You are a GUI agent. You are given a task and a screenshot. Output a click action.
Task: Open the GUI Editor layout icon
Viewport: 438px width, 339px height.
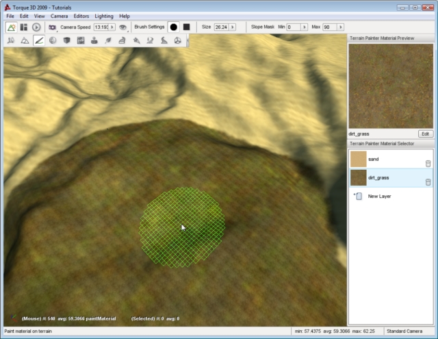24,27
